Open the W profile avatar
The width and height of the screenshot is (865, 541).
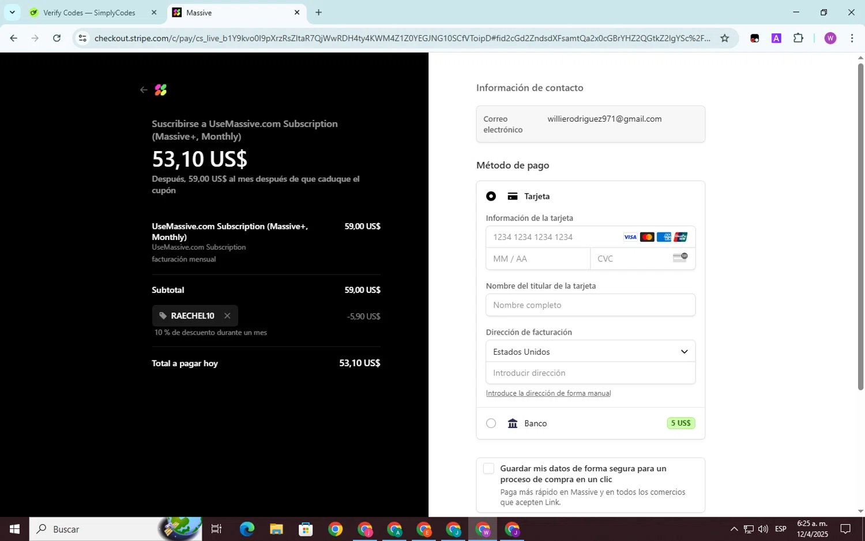[830, 38]
